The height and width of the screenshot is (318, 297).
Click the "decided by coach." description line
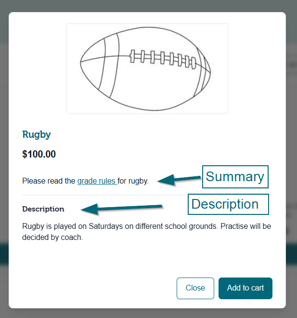pyautogui.click(x=52, y=237)
